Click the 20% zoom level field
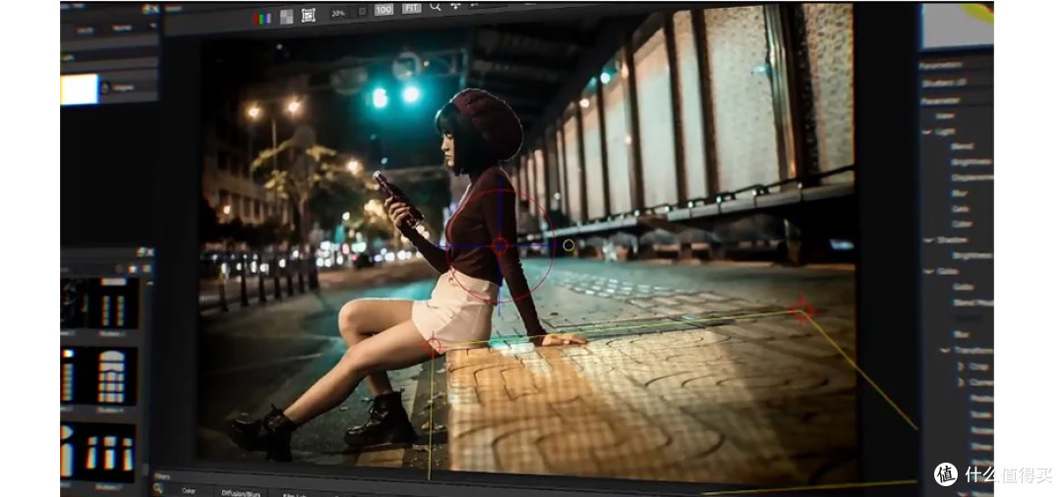1062x497 pixels. pyautogui.click(x=337, y=14)
